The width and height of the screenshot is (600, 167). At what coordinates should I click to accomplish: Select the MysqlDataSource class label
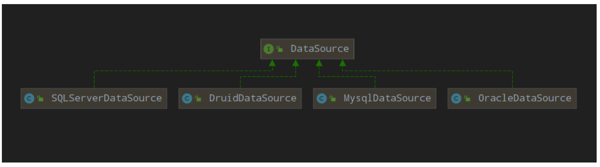click(x=387, y=98)
